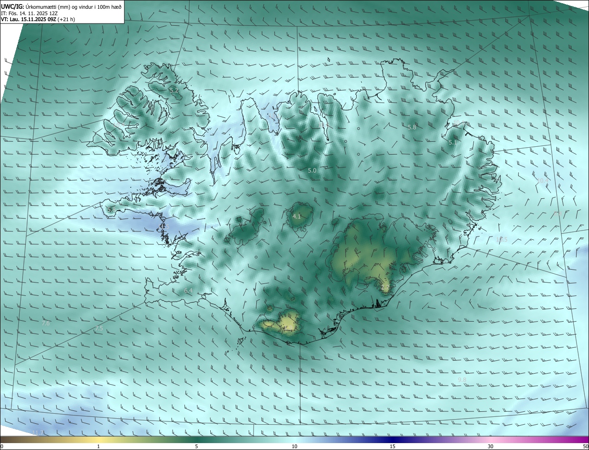
Task: Click the 10.5 value label off the east coast
Action: coord(502,239)
